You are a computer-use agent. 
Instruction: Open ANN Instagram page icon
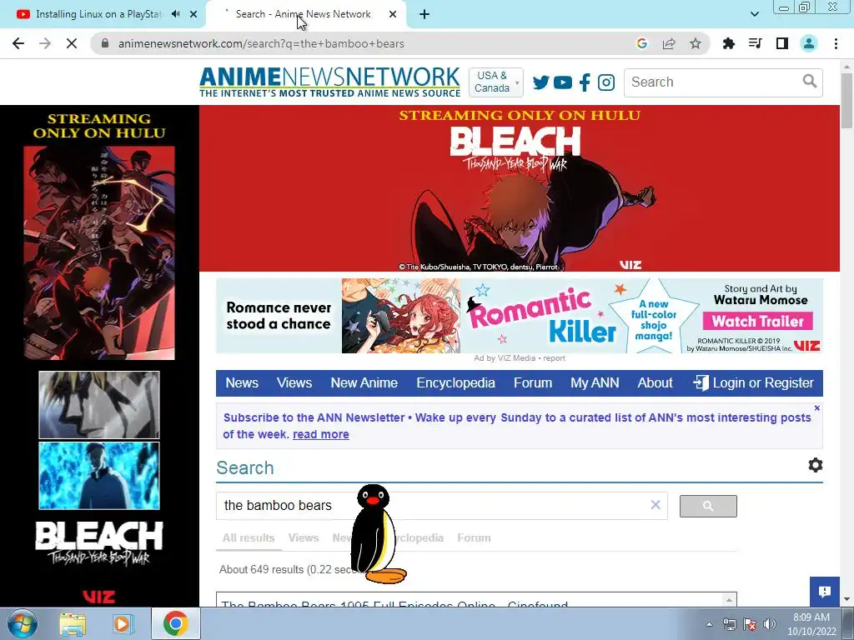click(x=606, y=82)
